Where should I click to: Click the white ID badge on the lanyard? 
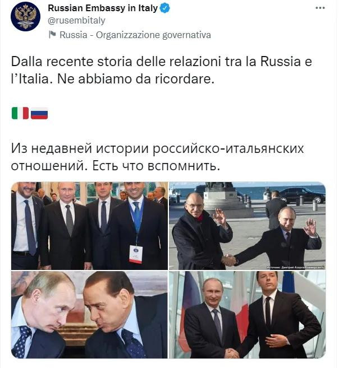[136, 254]
